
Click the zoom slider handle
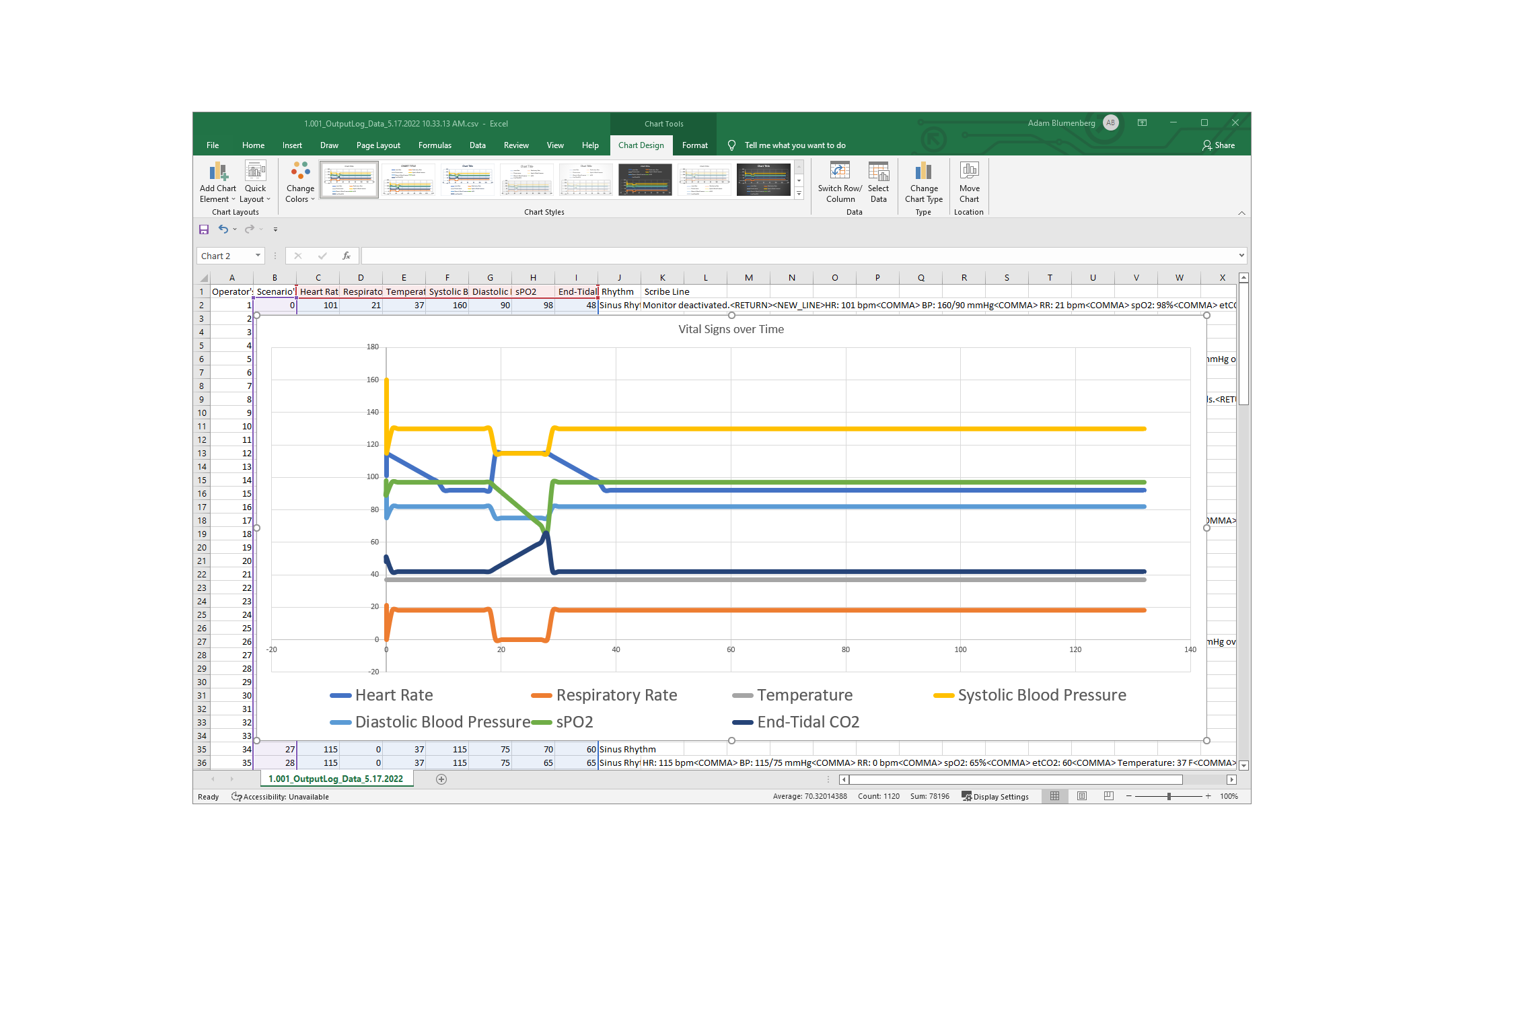pyautogui.click(x=1169, y=796)
